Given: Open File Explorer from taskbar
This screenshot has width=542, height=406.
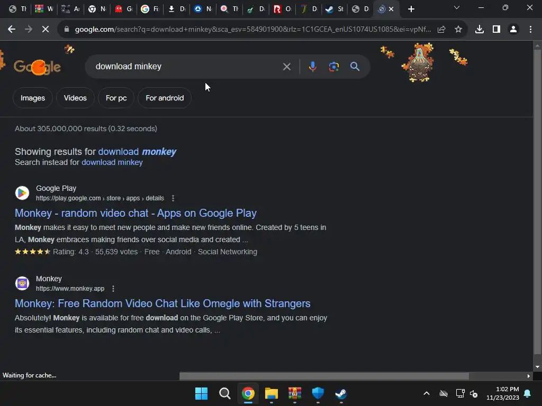Looking at the screenshot, I should click(272, 393).
